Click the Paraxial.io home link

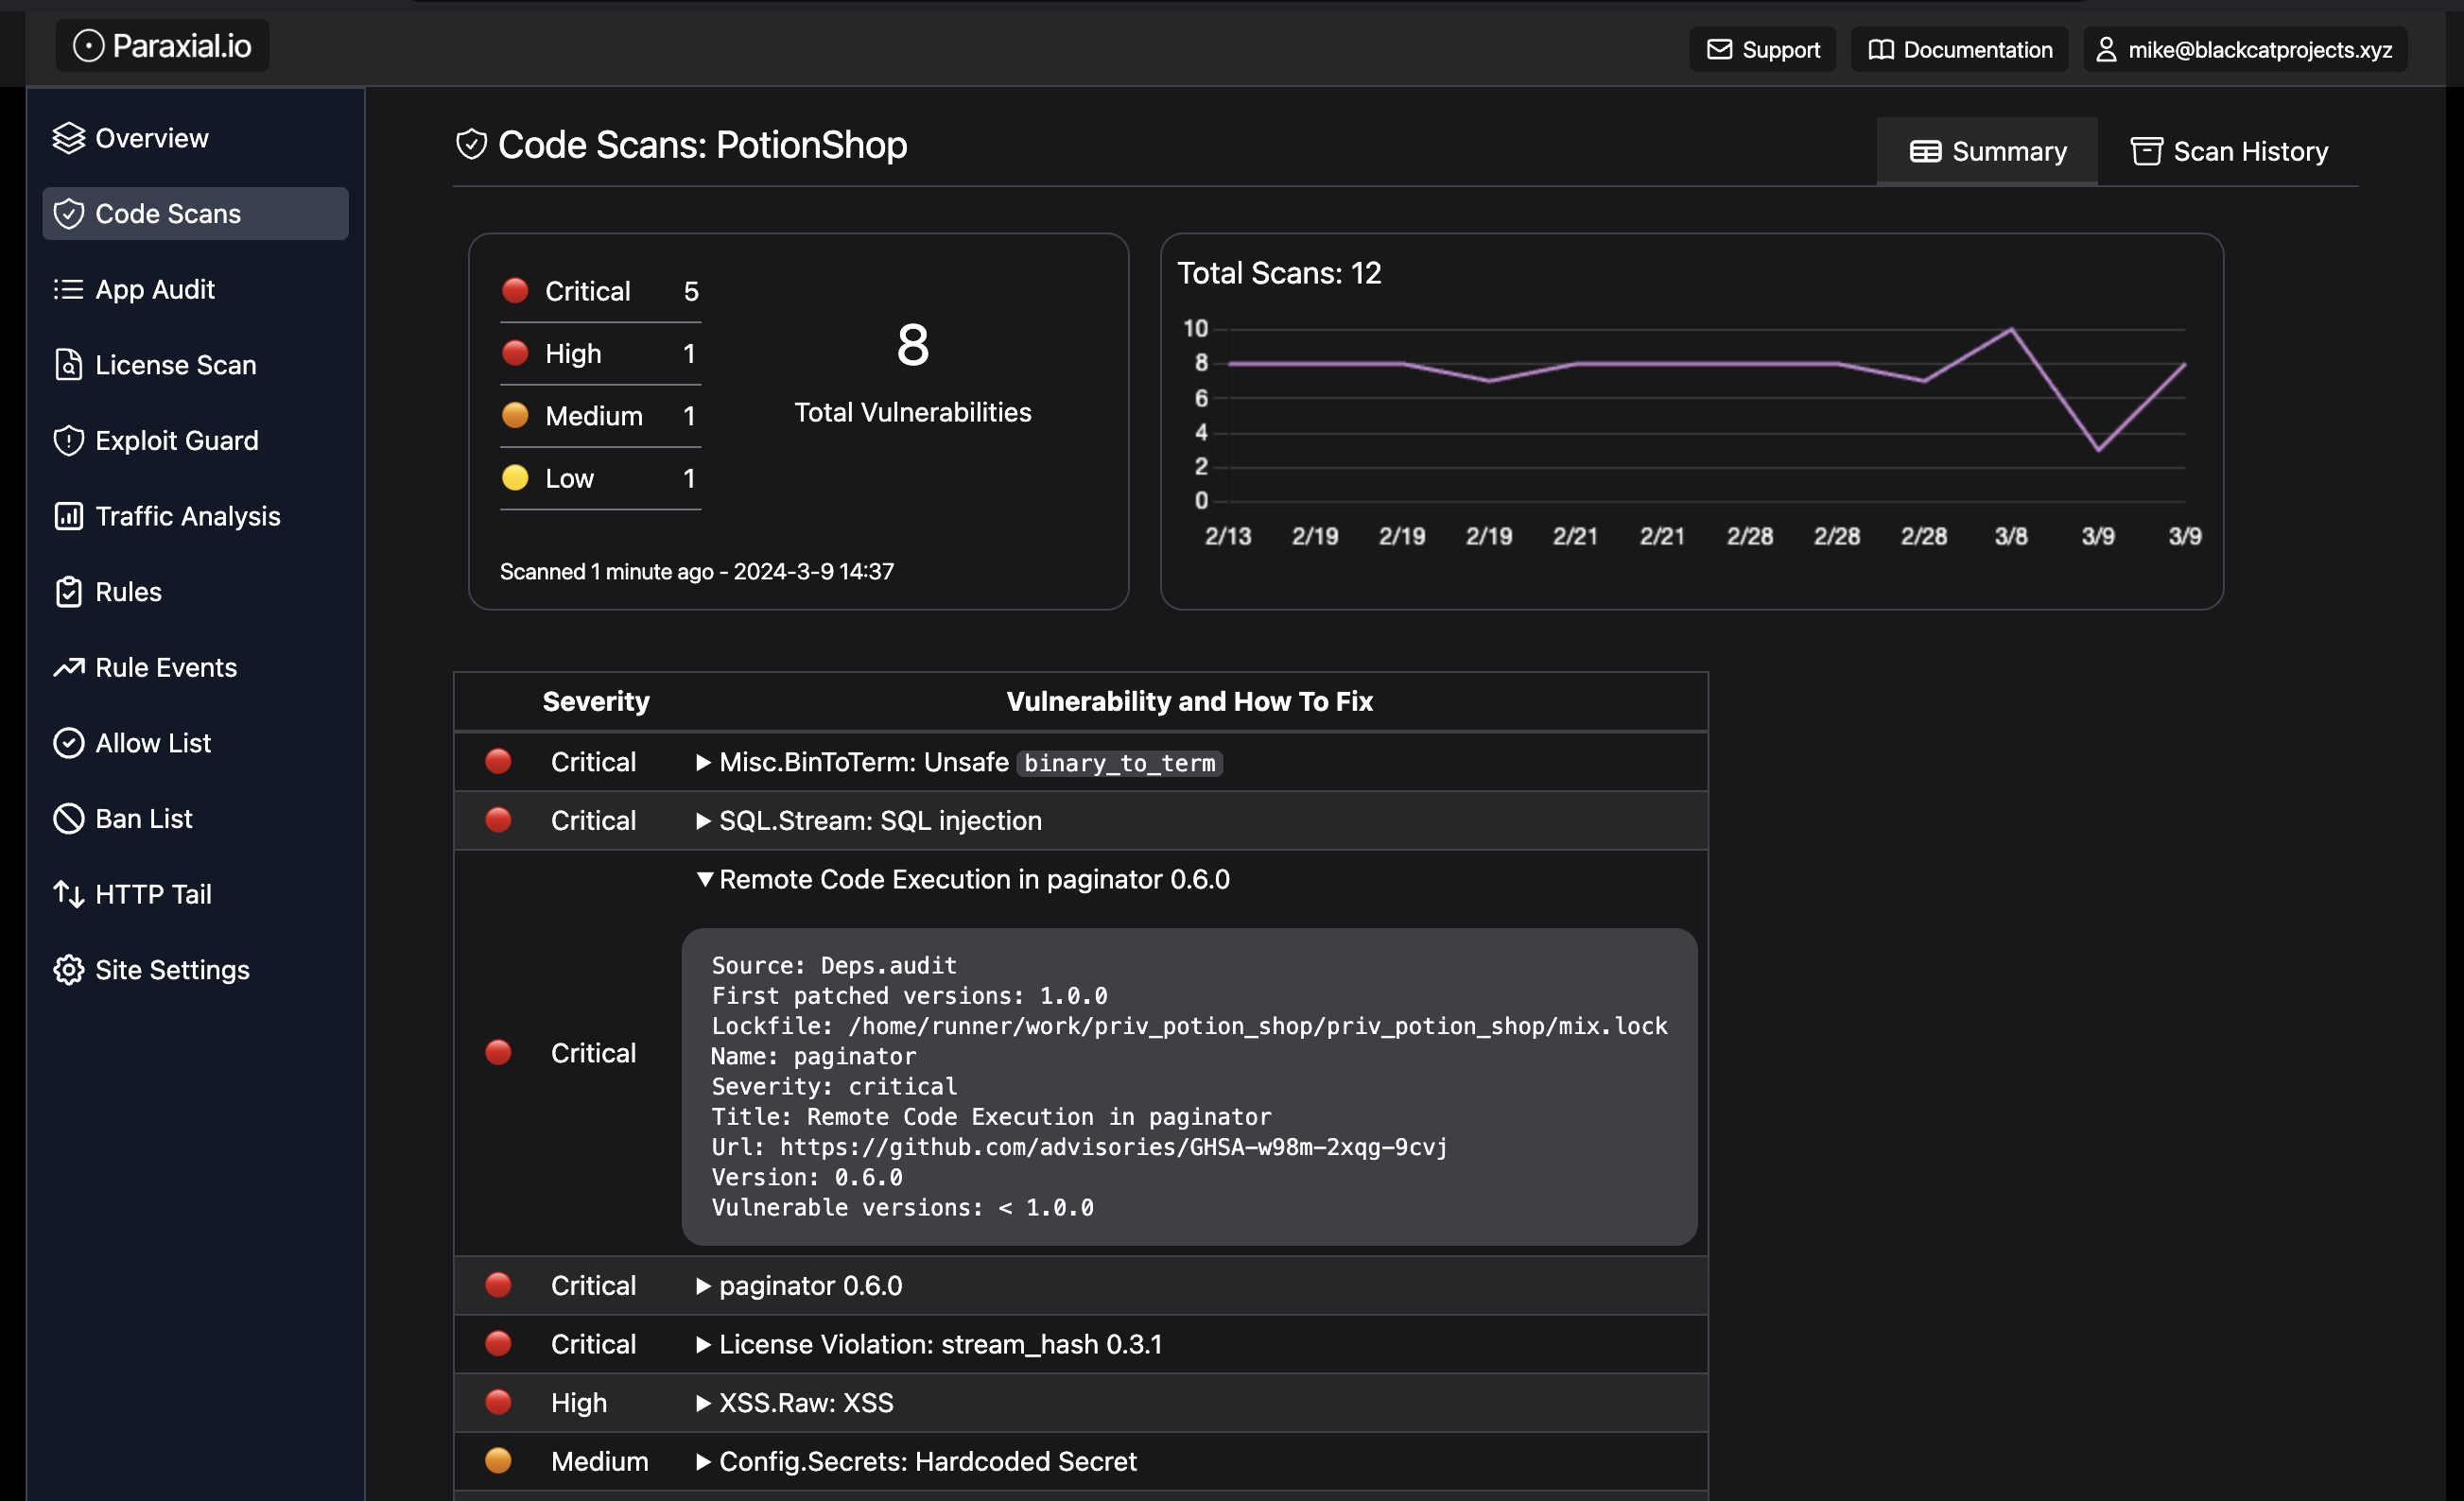click(162, 46)
